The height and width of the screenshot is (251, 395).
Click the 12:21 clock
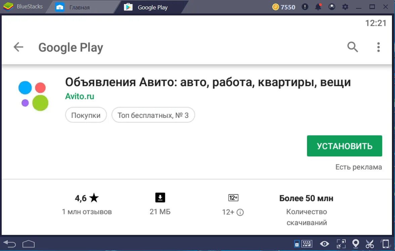tap(376, 23)
